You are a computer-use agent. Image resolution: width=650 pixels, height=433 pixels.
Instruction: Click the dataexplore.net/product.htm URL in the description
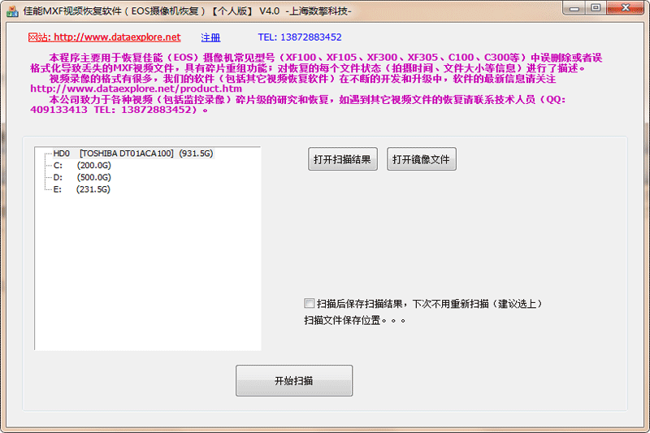[x=136, y=89]
